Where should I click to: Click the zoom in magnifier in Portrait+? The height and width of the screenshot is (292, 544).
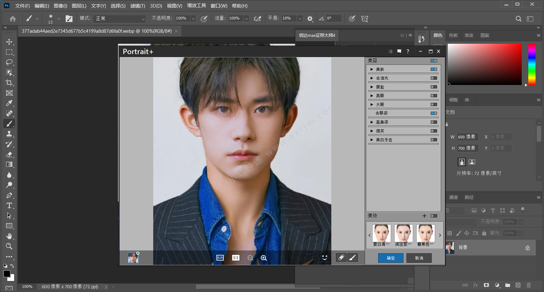pos(264,258)
